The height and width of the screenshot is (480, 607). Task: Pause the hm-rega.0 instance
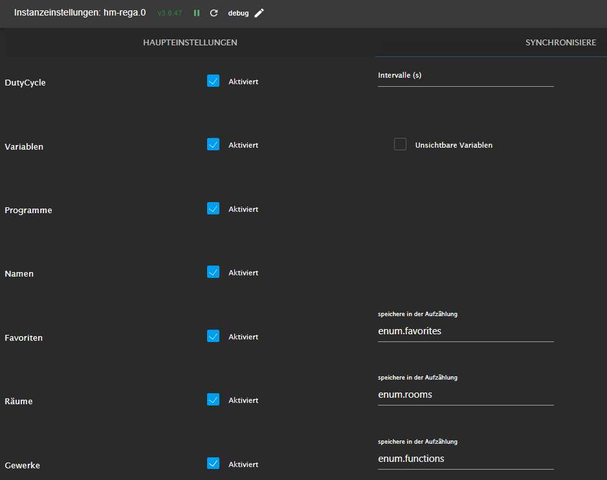tap(197, 13)
